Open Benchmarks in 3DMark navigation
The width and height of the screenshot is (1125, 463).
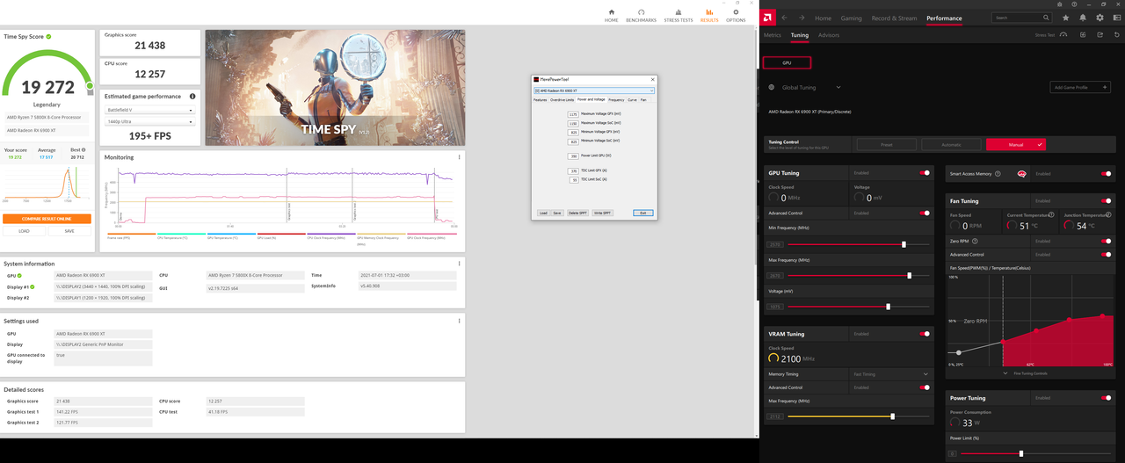click(641, 16)
